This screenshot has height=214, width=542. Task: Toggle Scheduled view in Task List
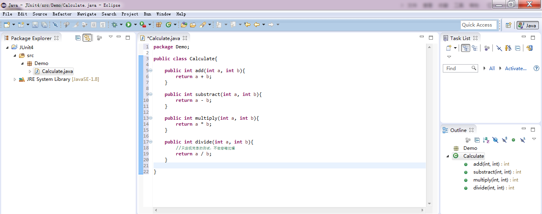[x=475, y=48]
